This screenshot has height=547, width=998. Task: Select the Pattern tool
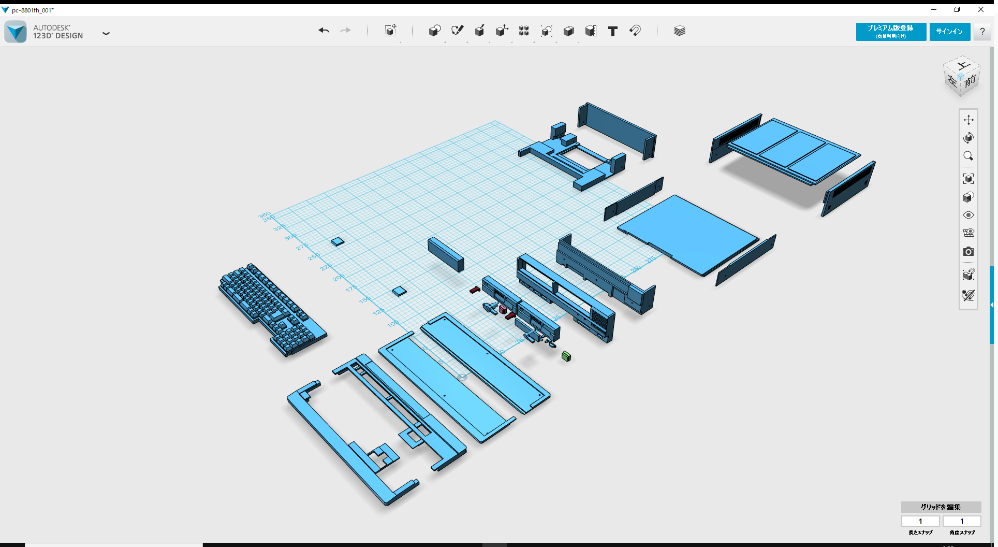pyautogui.click(x=523, y=31)
